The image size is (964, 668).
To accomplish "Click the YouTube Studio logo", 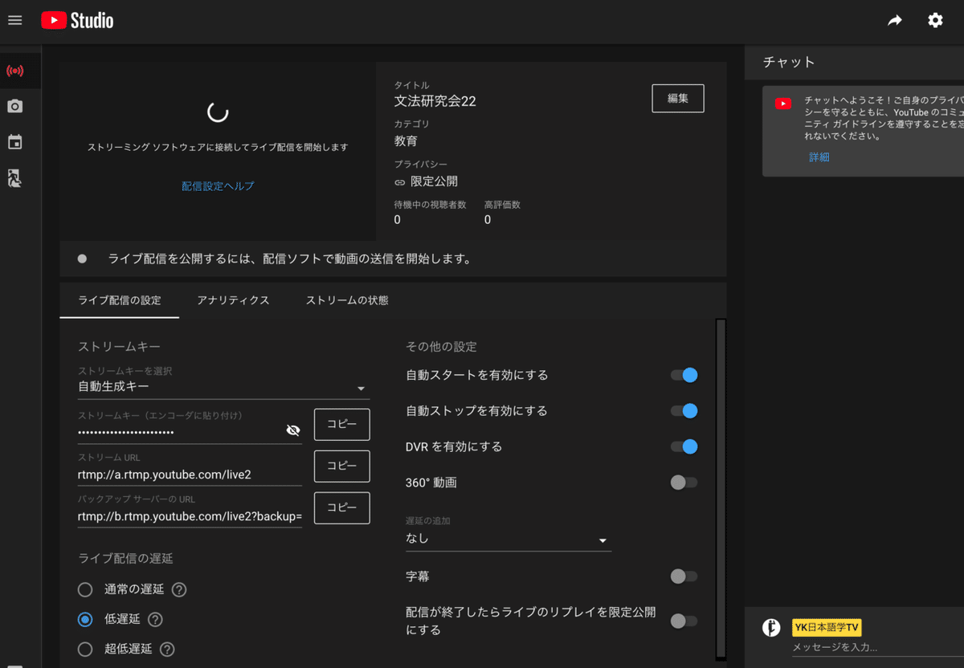I will click(76, 20).
